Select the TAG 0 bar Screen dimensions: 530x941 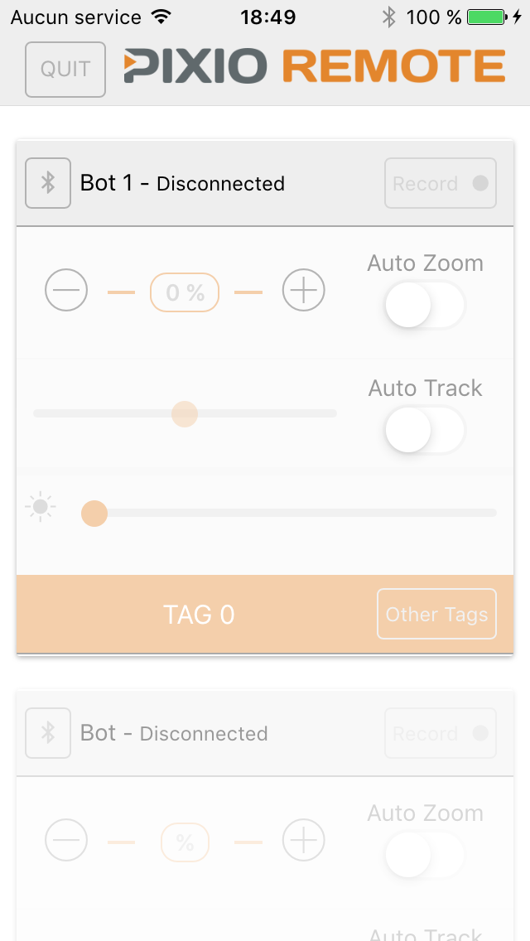[x=199, y=614]
